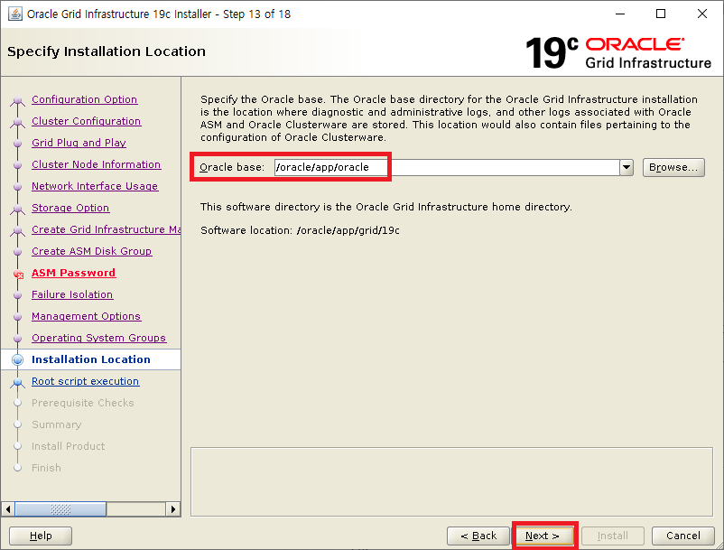Open Root script execution step
Viewport: 724px width, 550px height.
(86, 381)
